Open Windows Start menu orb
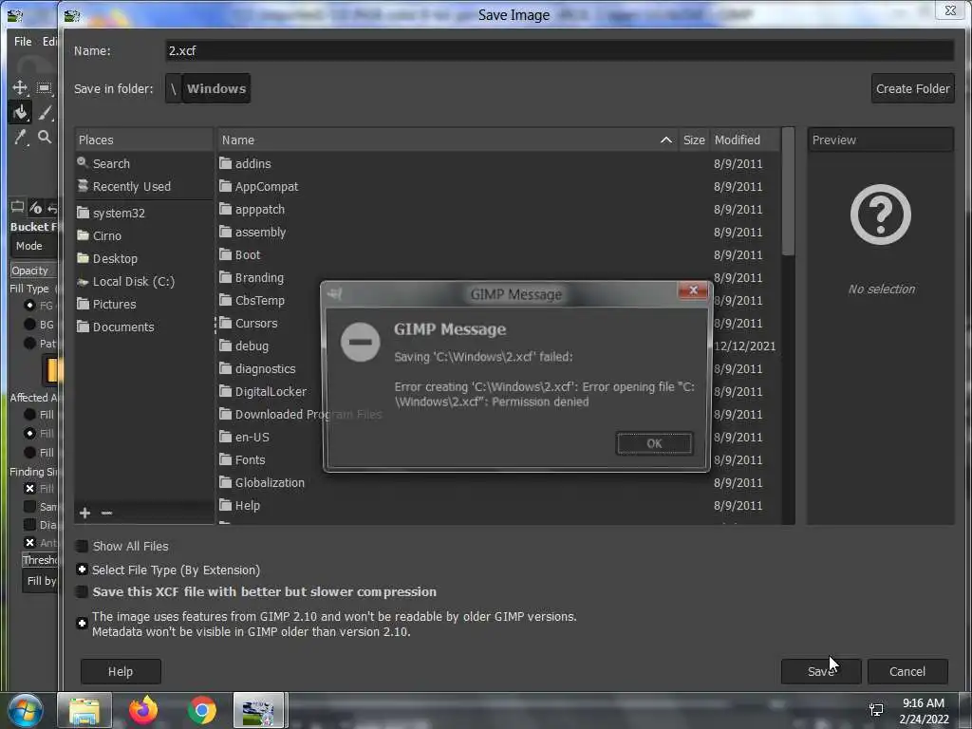Viewport: 972px width, 729px height. [26, 710]
